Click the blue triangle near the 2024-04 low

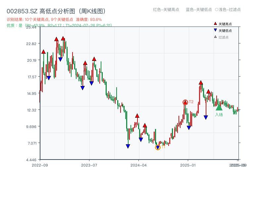(140, 140)
